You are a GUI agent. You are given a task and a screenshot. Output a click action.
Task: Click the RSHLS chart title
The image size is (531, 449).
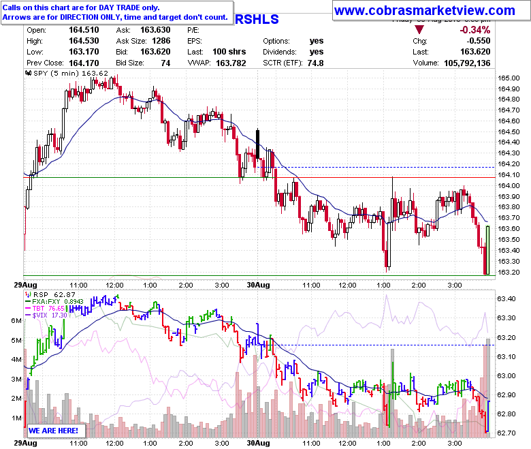pyautogui.click(x=257, y=19)
